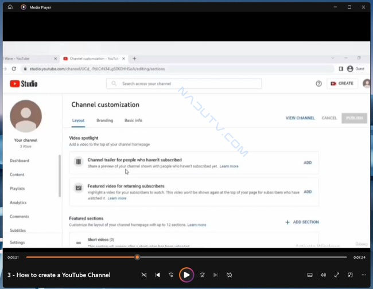373x289 pixels.
Task: Open Learn more for channel trailer
Action: pos(229,166)
